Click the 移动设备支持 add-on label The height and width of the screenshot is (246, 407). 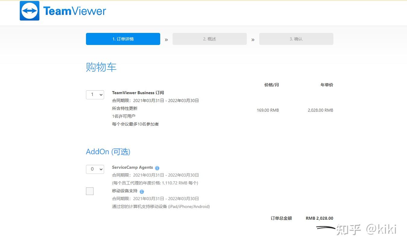click(125, 191)
